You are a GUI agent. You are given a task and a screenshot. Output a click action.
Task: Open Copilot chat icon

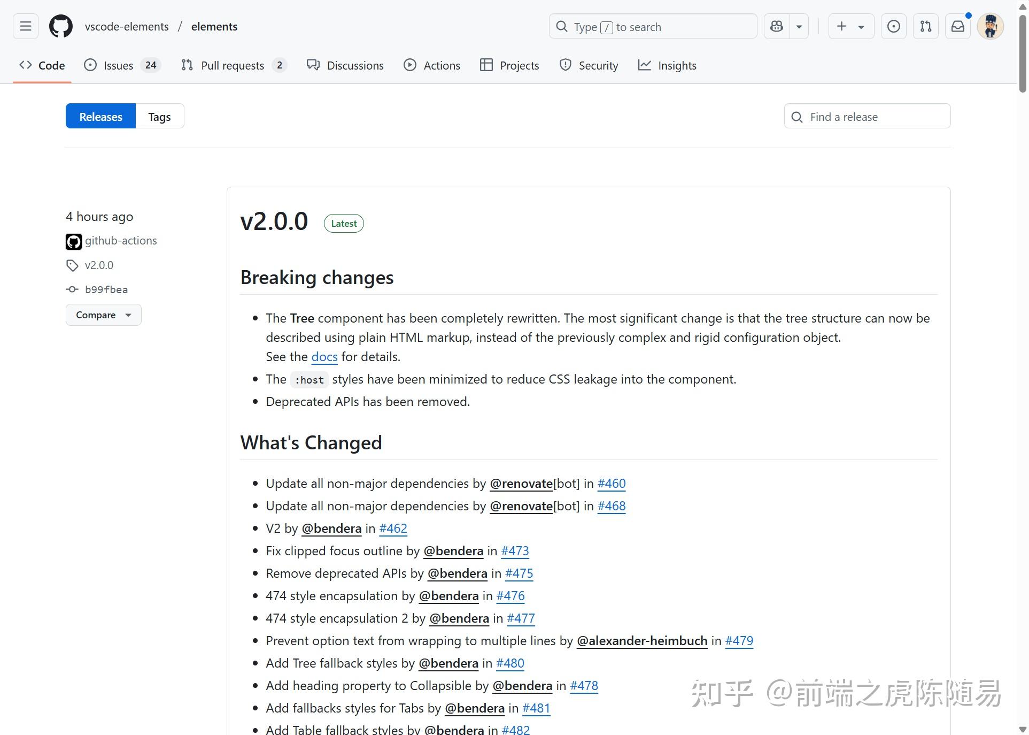pos(776,26)
